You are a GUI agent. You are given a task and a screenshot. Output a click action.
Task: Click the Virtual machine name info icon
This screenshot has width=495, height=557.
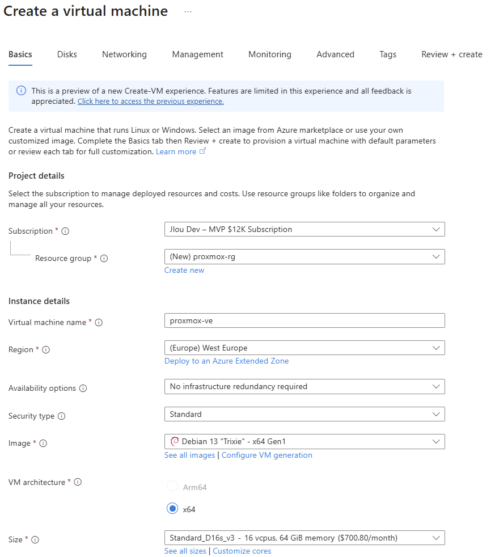point(99,323)
